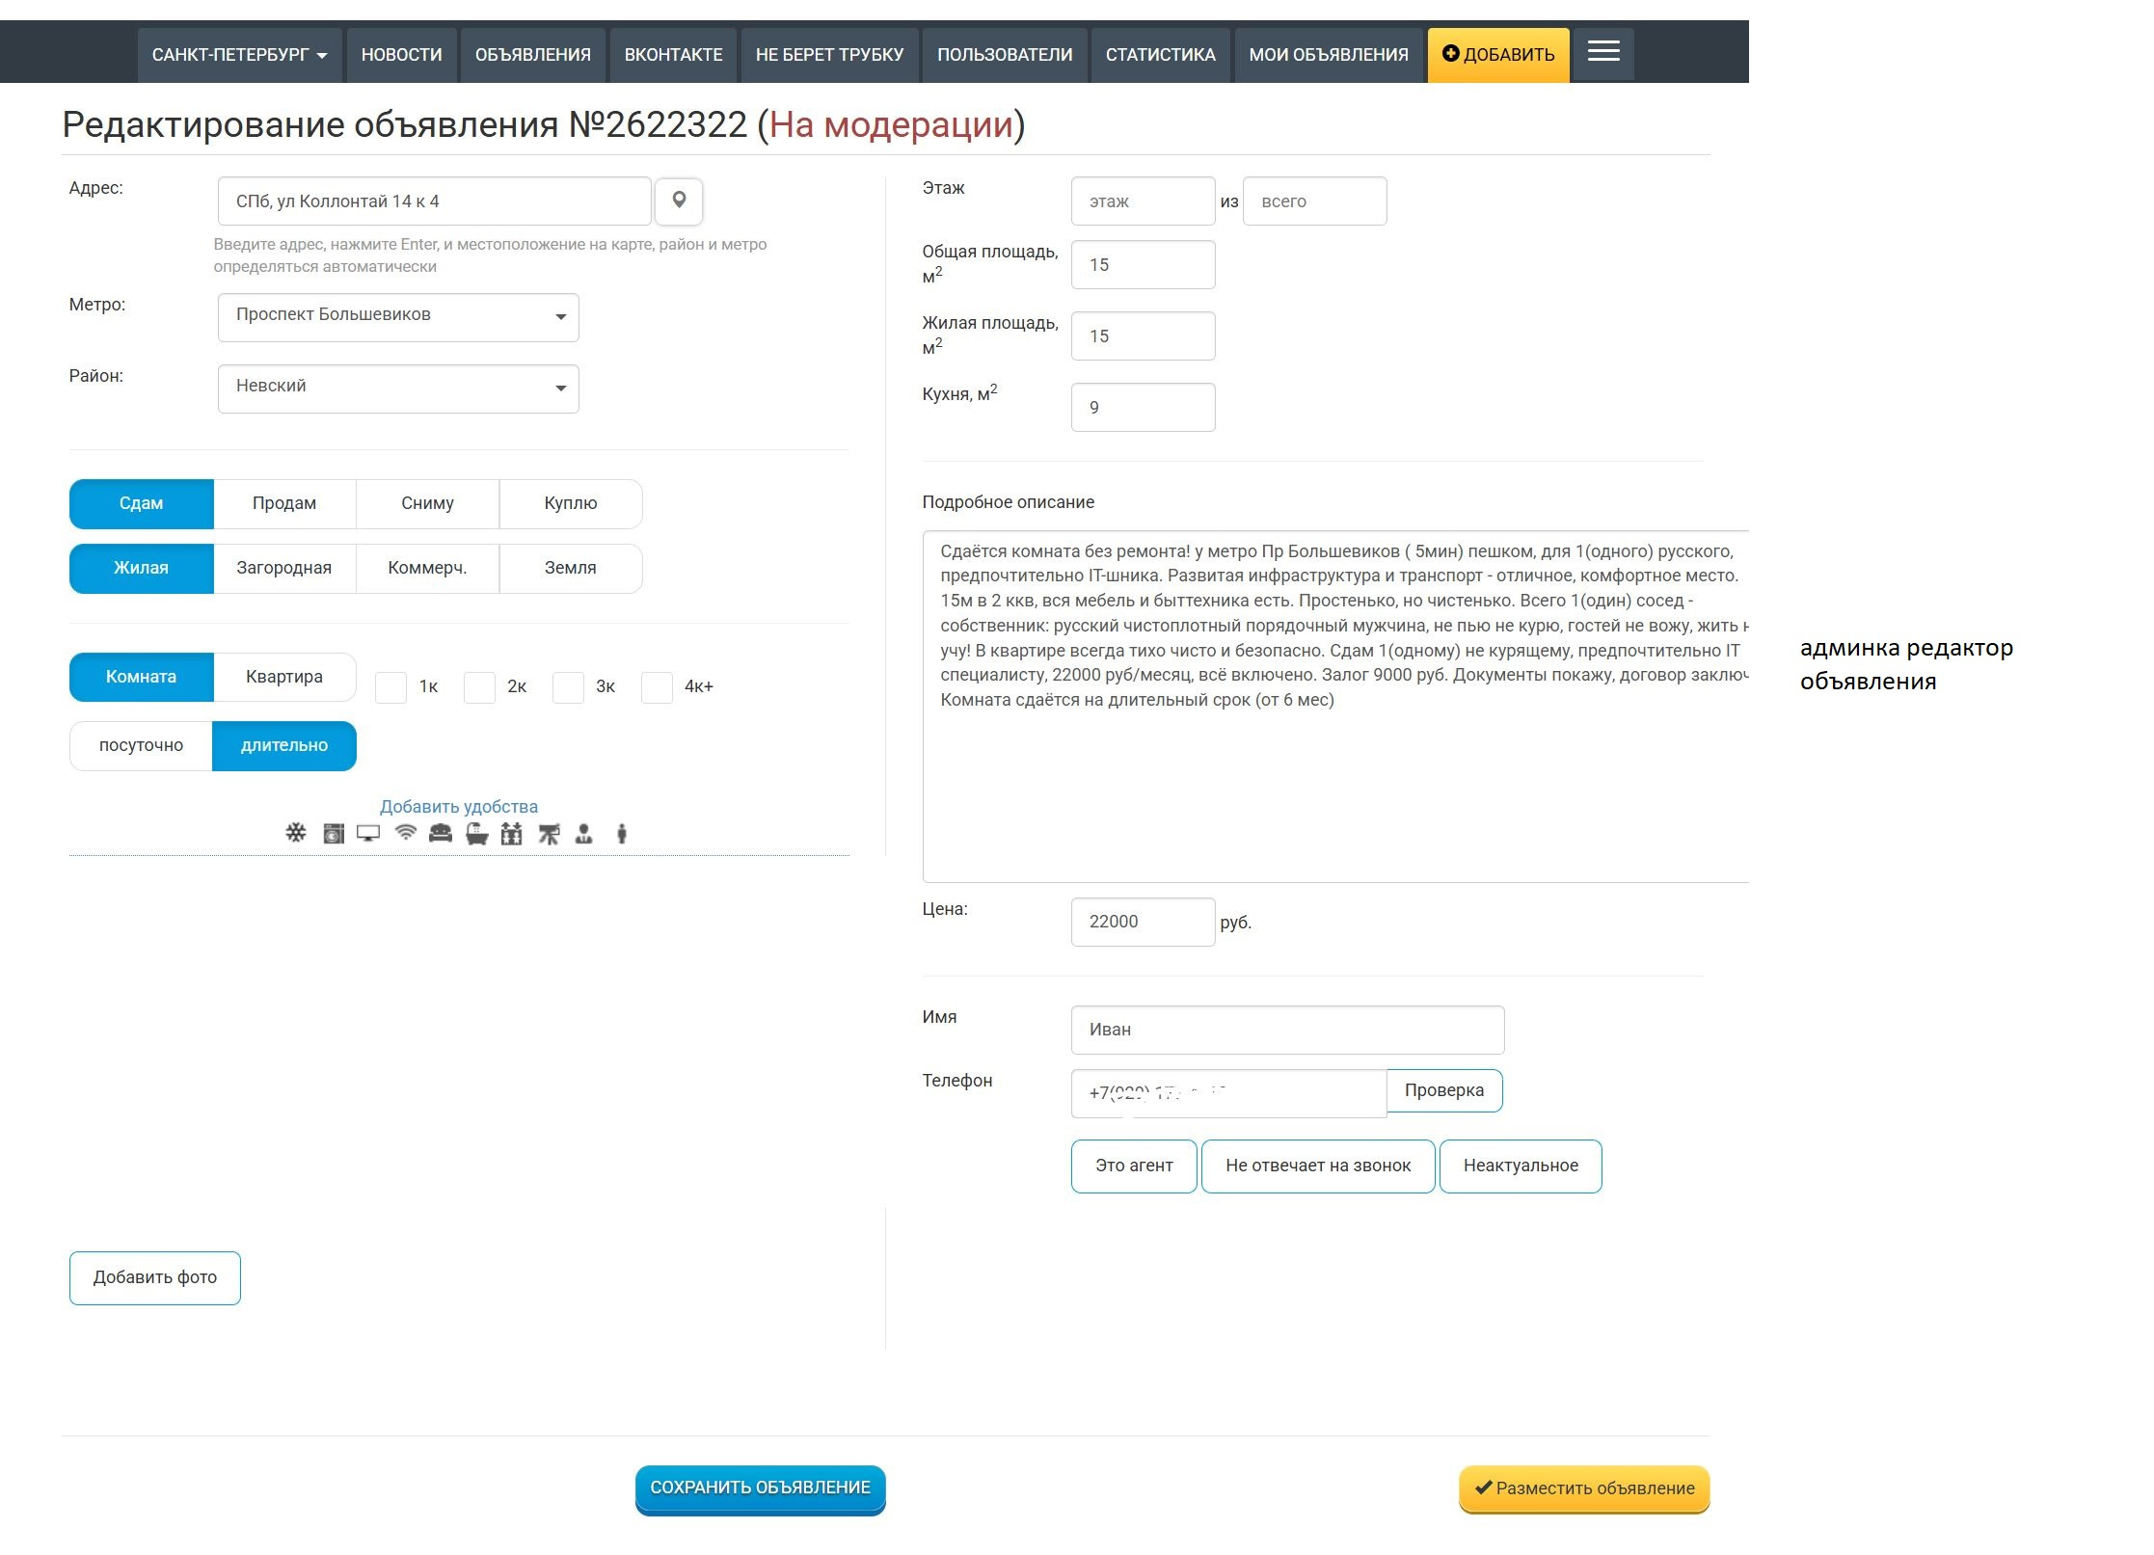
Task: Check the 1к room count checkbox
Action: (390, 687)
